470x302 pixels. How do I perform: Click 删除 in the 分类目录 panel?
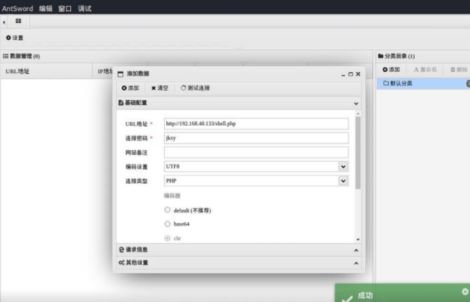[459, 70]
